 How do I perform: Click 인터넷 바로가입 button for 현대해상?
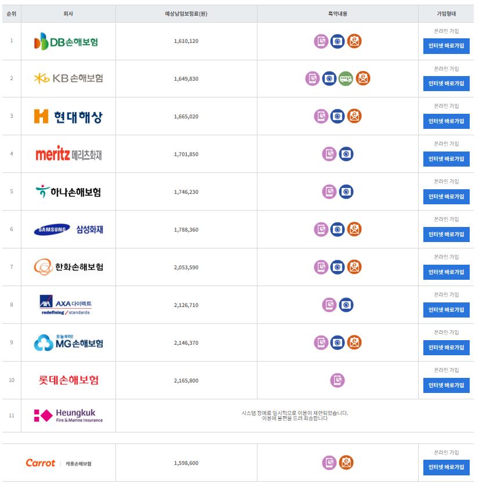coord(446,121)
